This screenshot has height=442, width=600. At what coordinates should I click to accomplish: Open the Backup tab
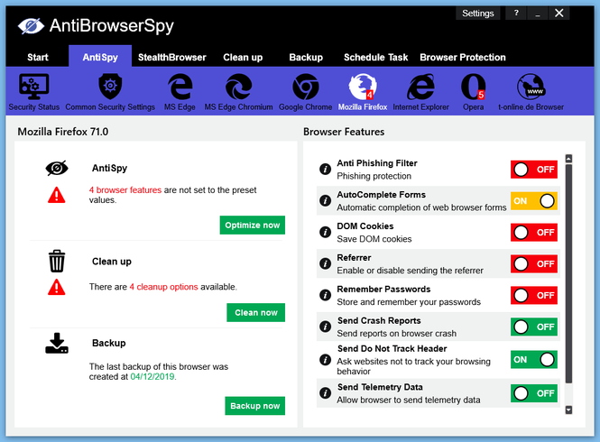tap(306, 57)
